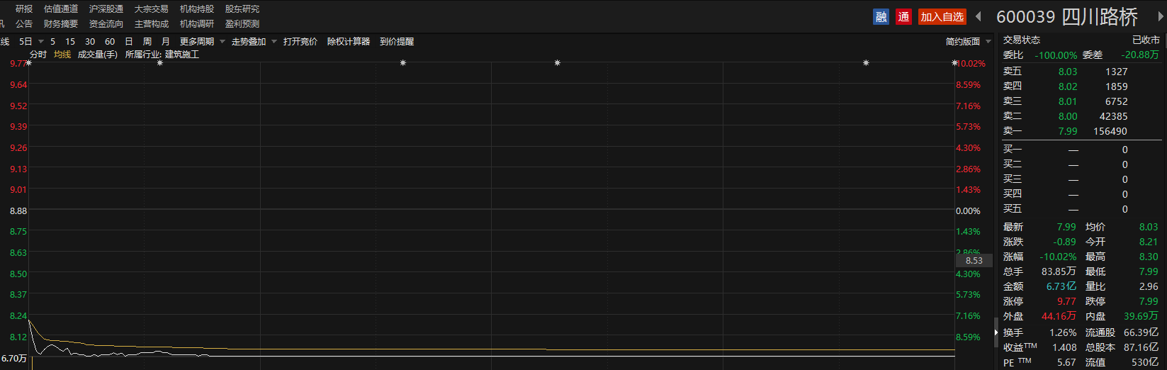This screenshot has height=370, width=1167.
Task: Click the 卖一 volume 156490
Action: [x=1110, y=131]
